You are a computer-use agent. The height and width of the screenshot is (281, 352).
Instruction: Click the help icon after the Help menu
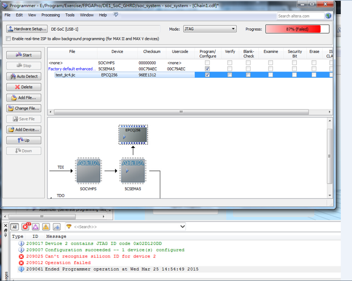click(116, 15)
